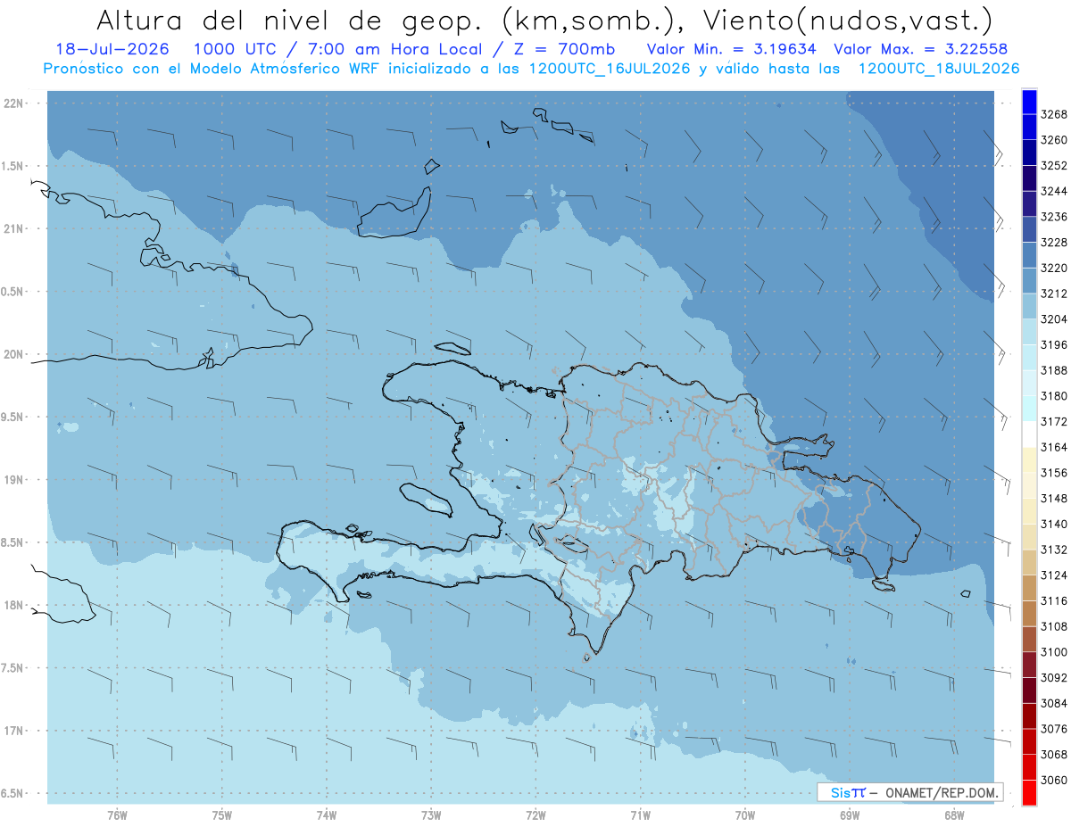Click the legend value '3068'
The width and height of the screenshot is (1071, 827).
1054,755
